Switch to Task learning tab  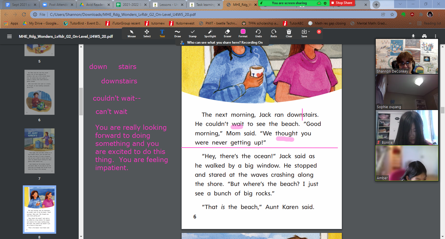point(205,5)
